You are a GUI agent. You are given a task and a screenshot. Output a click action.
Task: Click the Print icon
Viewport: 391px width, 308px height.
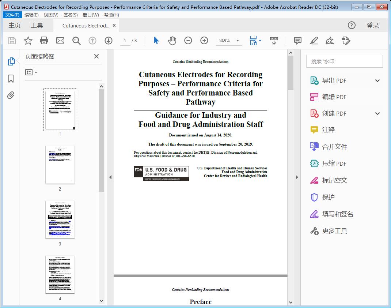pos(44,41)
